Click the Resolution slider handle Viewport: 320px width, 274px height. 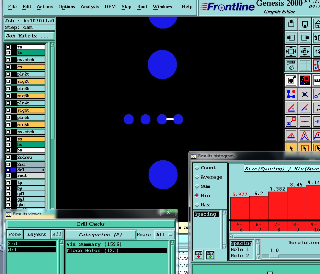(x=274, y=256)
